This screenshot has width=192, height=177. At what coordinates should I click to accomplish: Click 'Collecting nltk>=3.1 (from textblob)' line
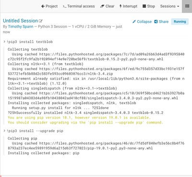(x=46, y=64)
